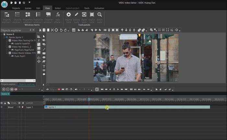Pin the Objects explorer panel
Screen dimensions: 227x140
[x=30, y=30]
